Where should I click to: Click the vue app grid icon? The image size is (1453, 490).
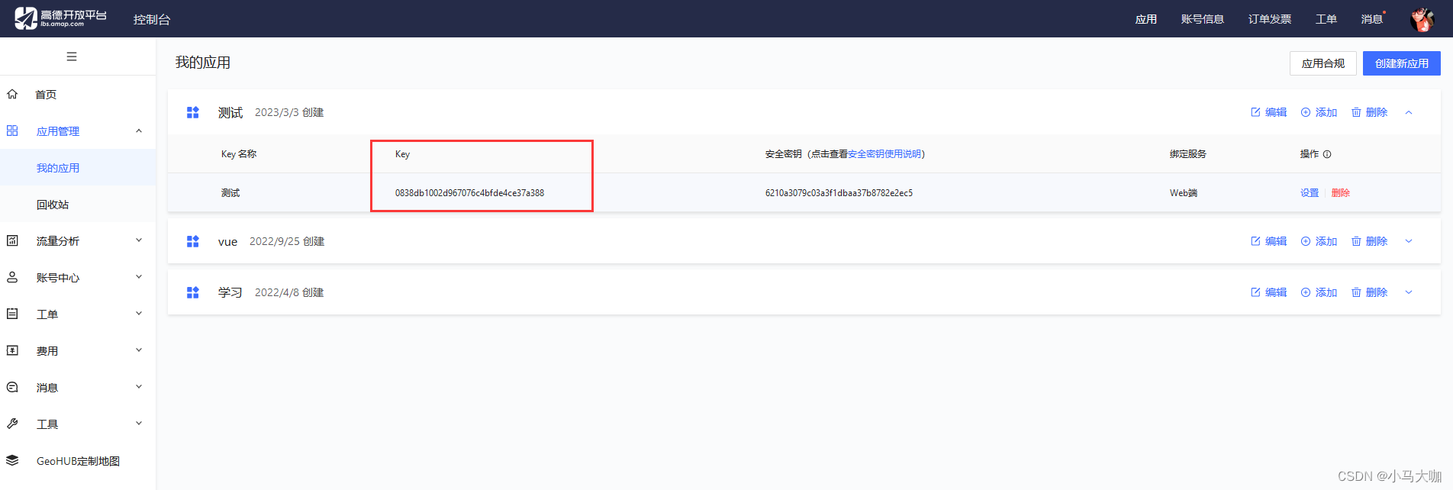click(x=193, y=241)
